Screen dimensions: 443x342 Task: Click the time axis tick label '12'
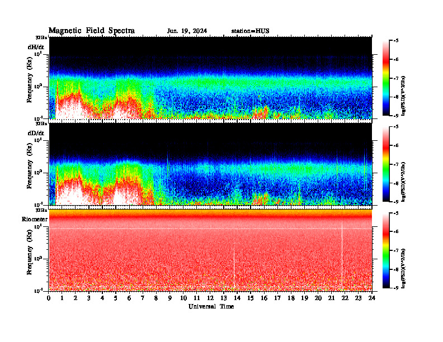[210, 298]
